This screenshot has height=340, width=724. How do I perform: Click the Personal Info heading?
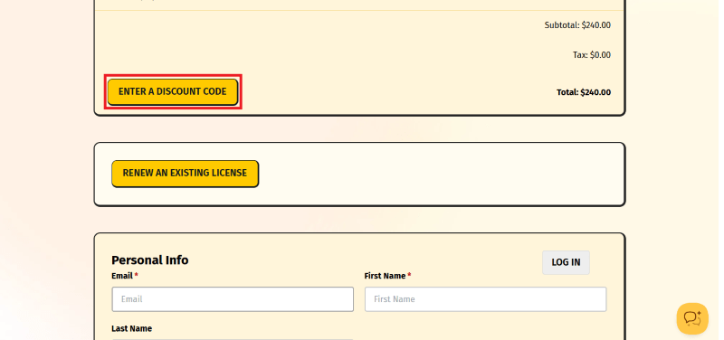pyautogui.click(x=150, y=260)
